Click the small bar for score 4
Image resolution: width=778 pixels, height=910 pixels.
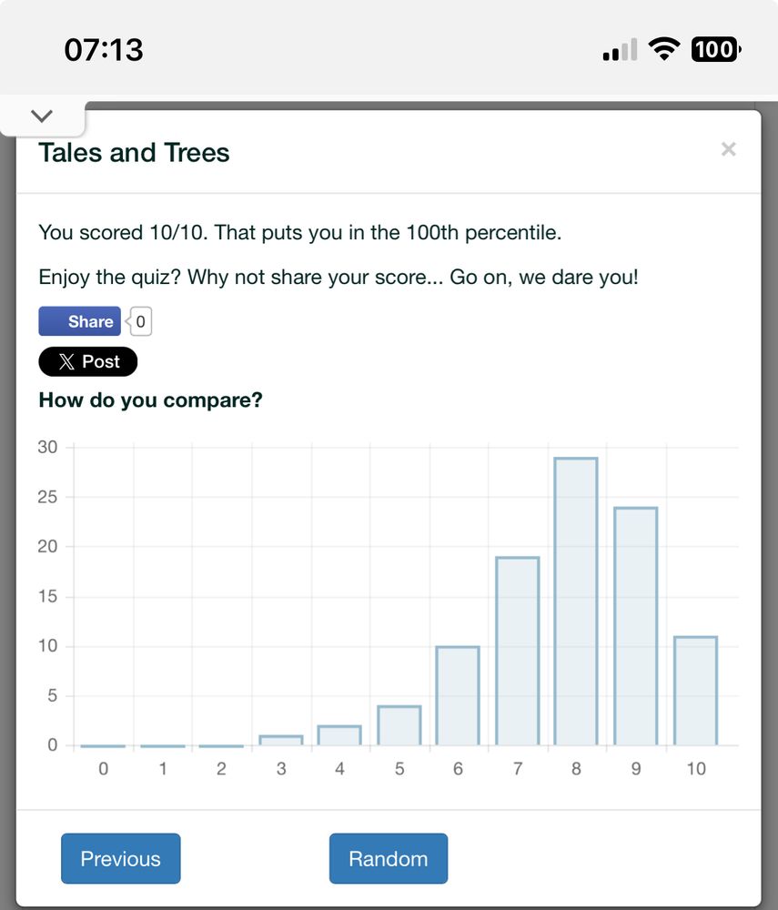point(339,735)
